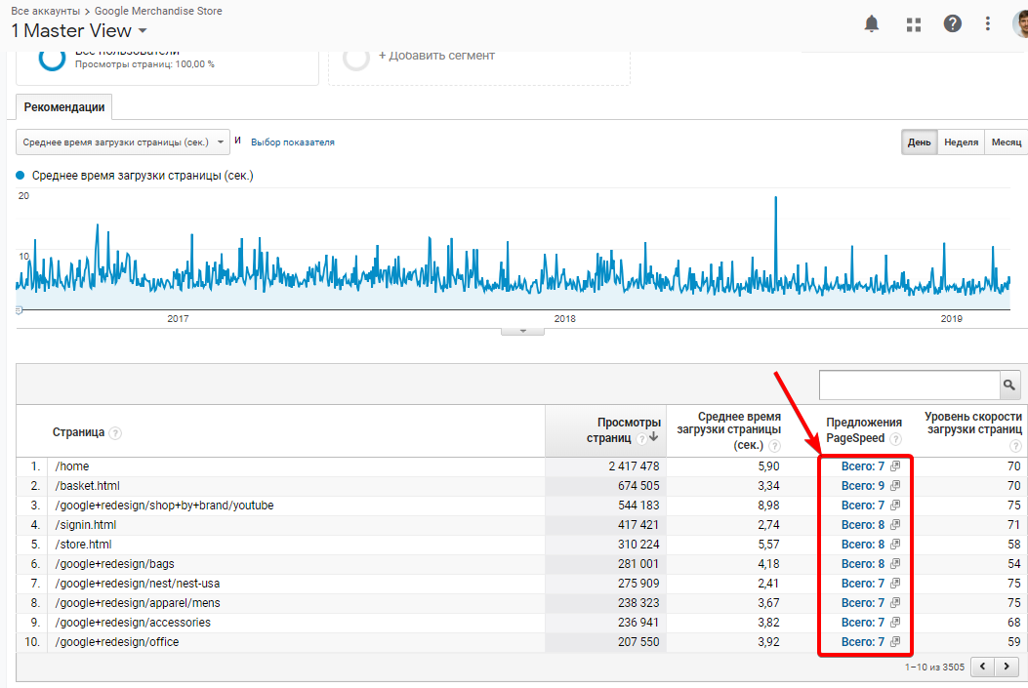1028x688 pixels.
Task: Open PageSpeed popup icon for /basket.html row
Action: [894, 486]
